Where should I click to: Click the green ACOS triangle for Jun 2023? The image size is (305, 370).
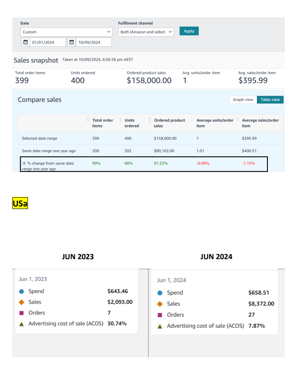coord(21,324)
